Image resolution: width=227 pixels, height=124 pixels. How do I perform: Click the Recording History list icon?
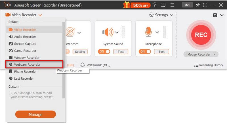coord(196,65)
